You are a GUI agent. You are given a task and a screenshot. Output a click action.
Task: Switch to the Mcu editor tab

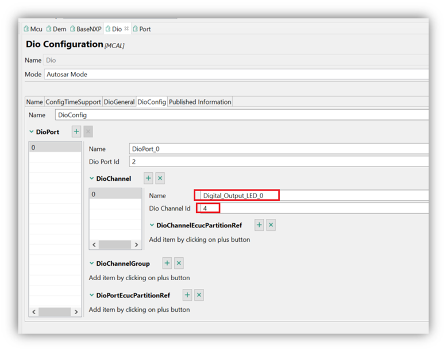coord(33,29)
